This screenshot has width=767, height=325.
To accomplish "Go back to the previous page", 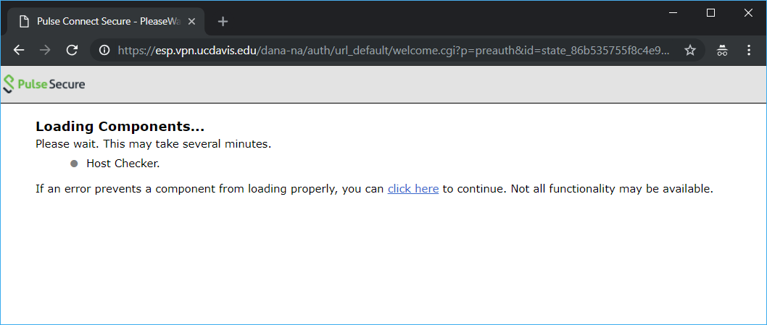I will tap(19, 50).
